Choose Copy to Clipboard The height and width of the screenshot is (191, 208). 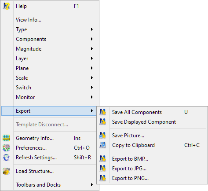point(152,145)
